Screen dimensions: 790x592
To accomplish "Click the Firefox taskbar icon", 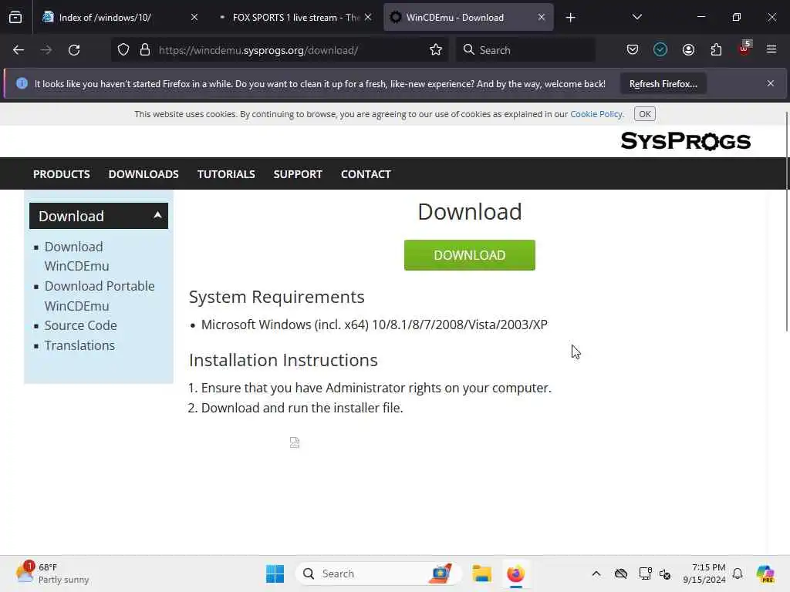I will 515,573.
